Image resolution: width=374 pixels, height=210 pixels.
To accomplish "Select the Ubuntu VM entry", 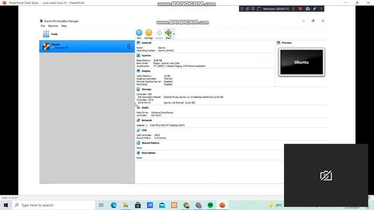I will [87, 46].
